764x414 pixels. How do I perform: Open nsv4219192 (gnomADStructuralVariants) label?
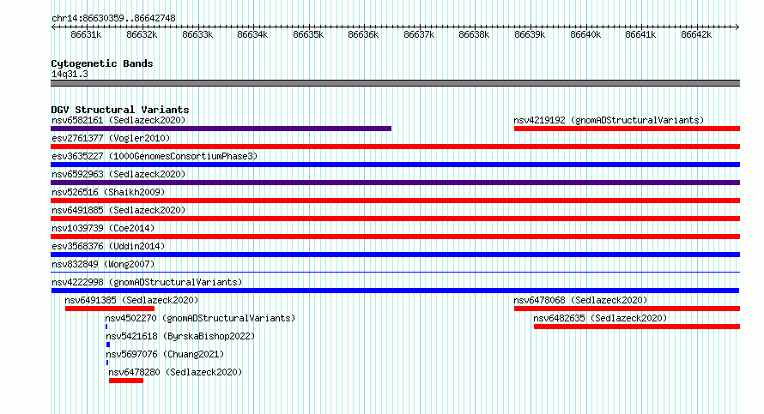click(609, 120)
